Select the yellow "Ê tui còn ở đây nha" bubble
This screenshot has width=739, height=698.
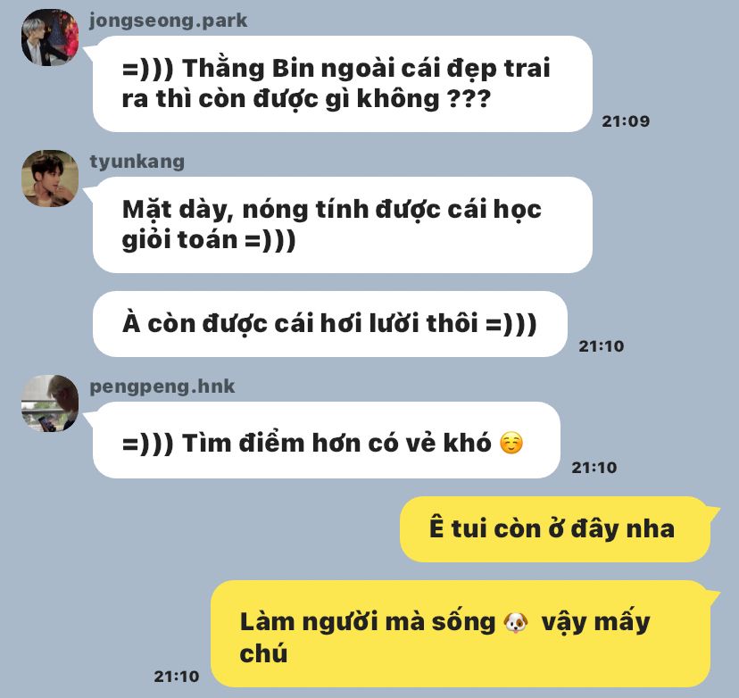pyautogui.click(x=555, y=528)
